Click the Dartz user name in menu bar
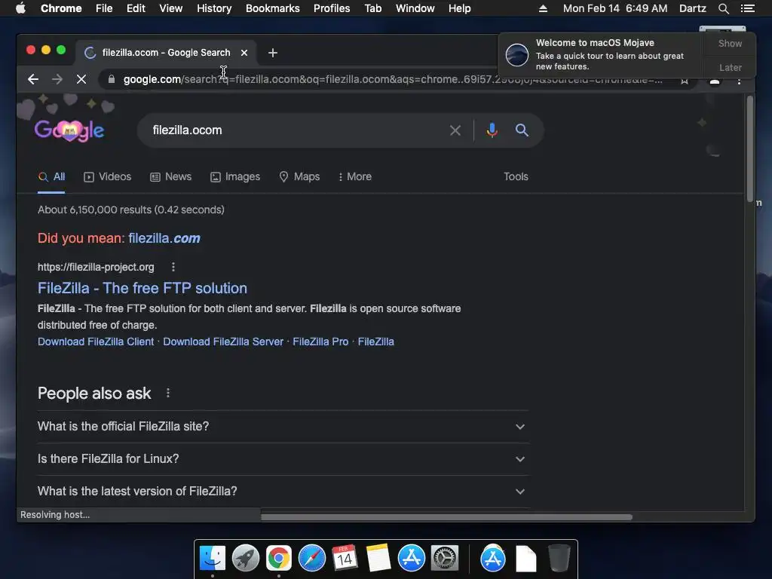 692,8
